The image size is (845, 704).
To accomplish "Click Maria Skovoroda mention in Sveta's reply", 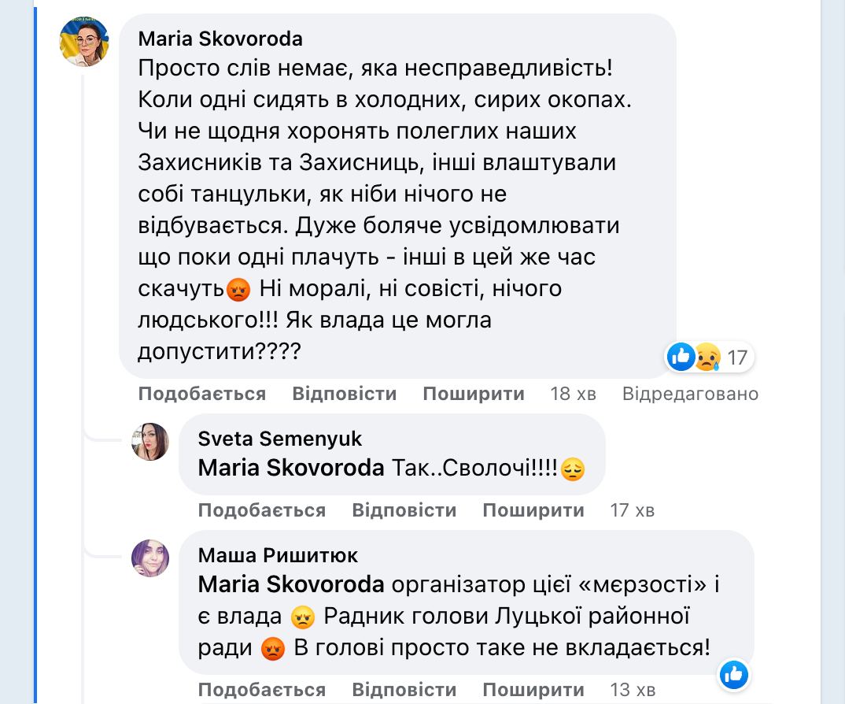I will click(x=291, y=468).
